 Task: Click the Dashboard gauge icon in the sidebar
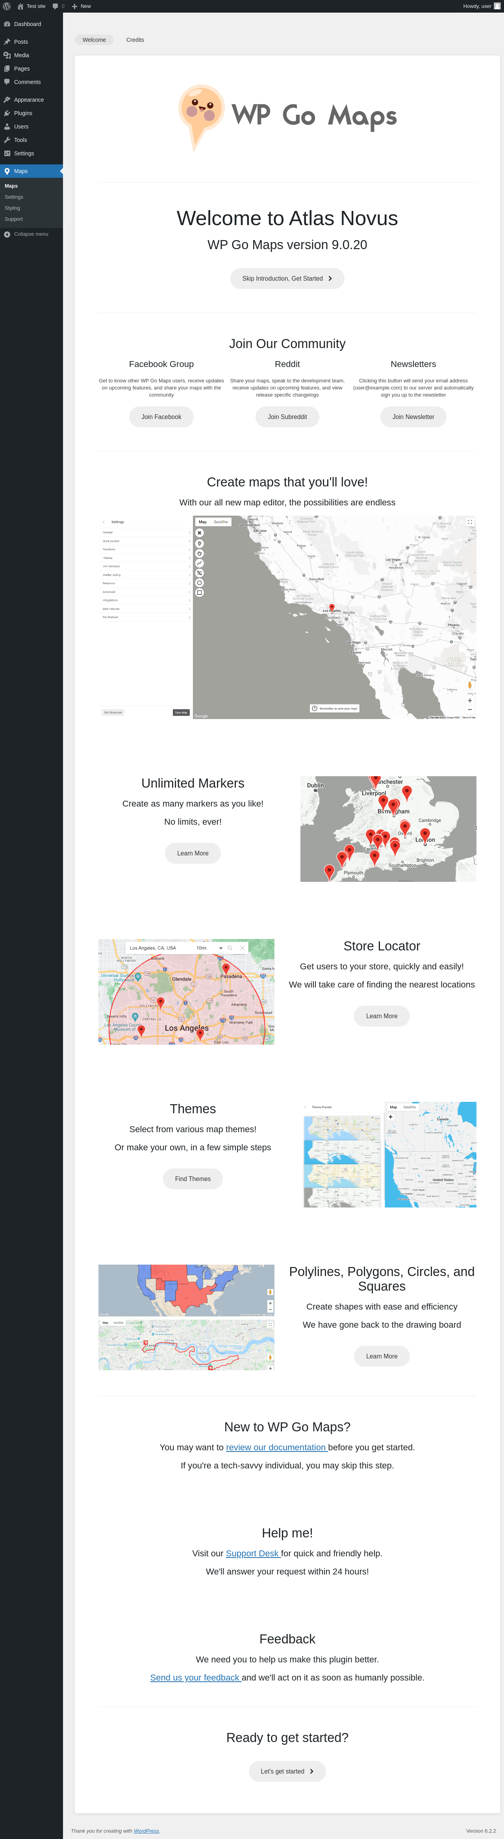point(7,24)
